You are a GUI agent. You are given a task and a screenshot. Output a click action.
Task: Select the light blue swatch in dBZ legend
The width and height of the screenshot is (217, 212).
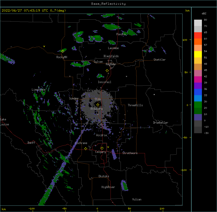pos(198,98)
